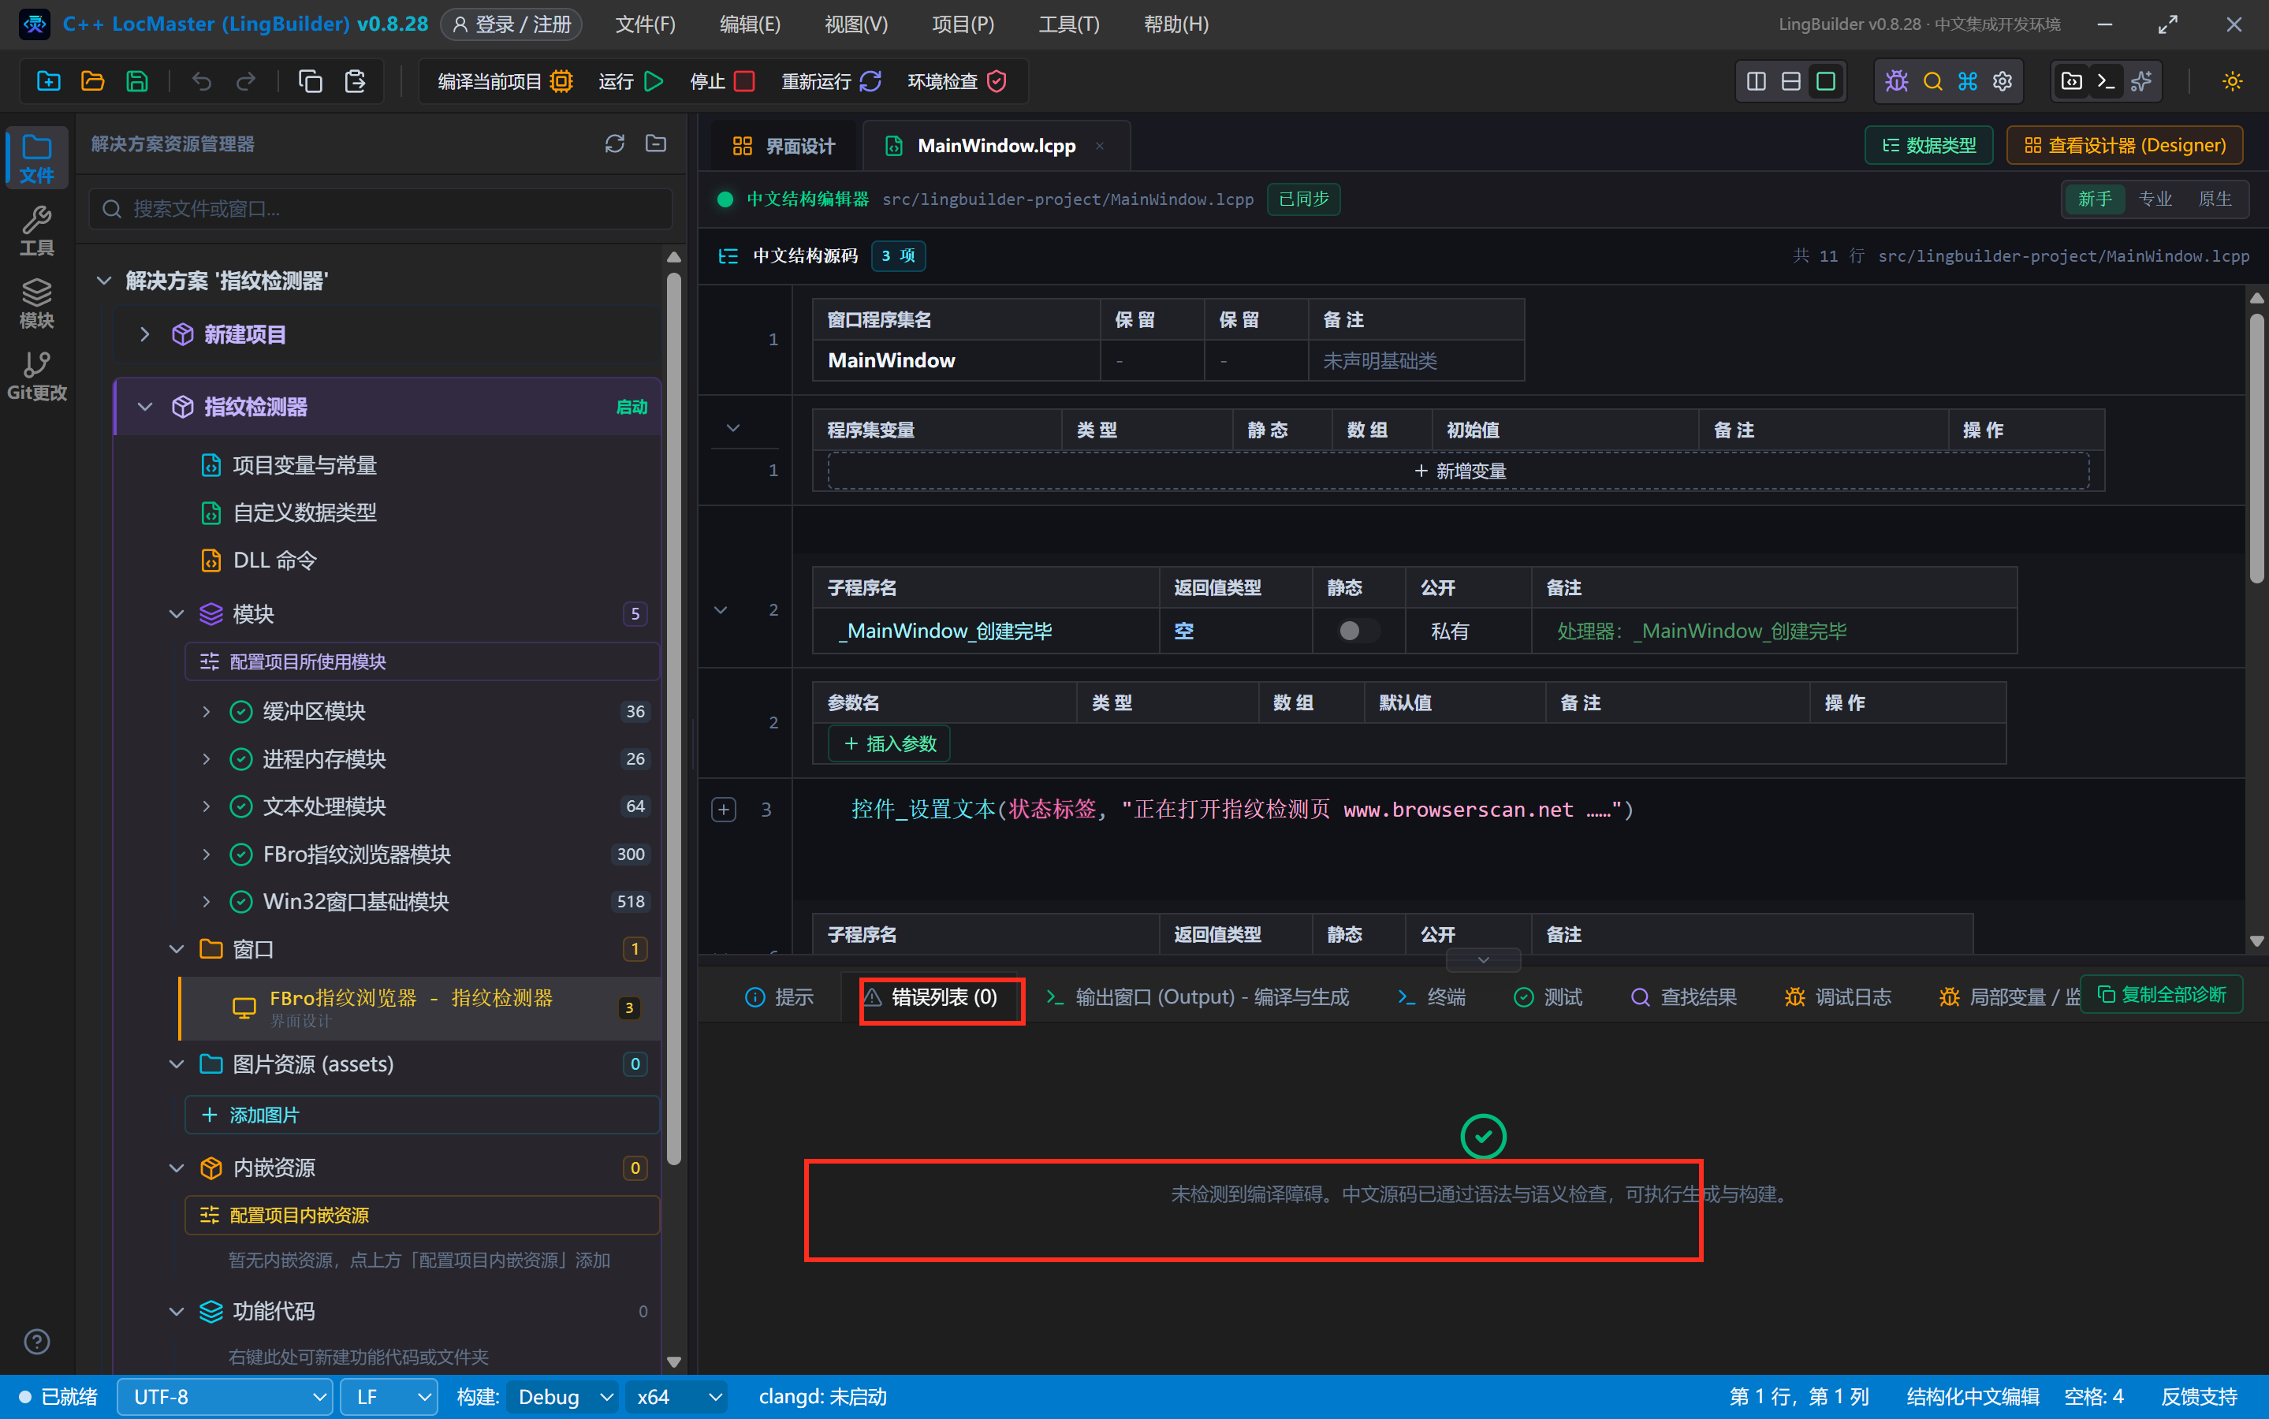Expand the 缓冲区模块 tree node
The width and height of the screenshot is (2269, 1419).
point(207,711)
